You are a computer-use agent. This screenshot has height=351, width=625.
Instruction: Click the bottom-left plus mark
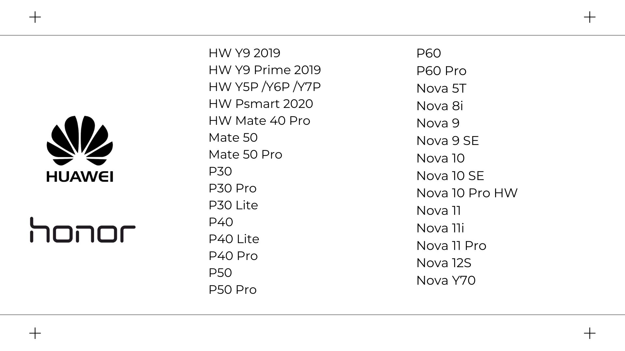click(35, 333)
